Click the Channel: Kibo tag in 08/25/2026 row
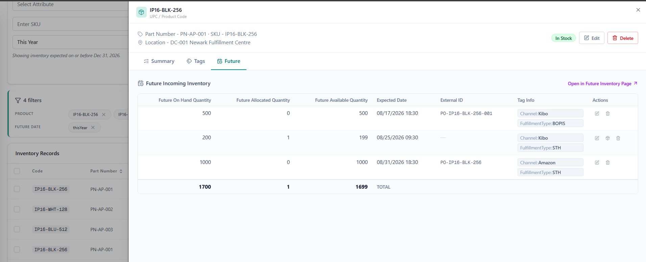The width and height of the screenshot is (646, 262). point(550,138)
